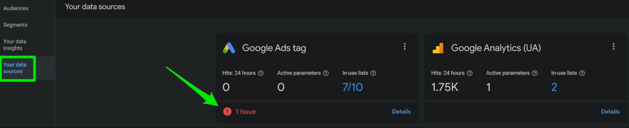Show help for Google Ads Hits: 24 hours
The height and width of the screenshot is (128, 629).
click(x=261, y=73)
